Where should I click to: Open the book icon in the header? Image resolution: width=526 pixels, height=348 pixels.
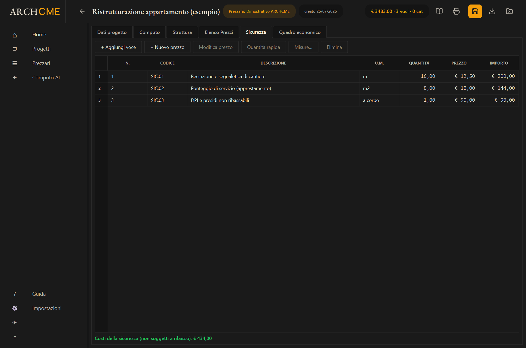coord(439,11)
